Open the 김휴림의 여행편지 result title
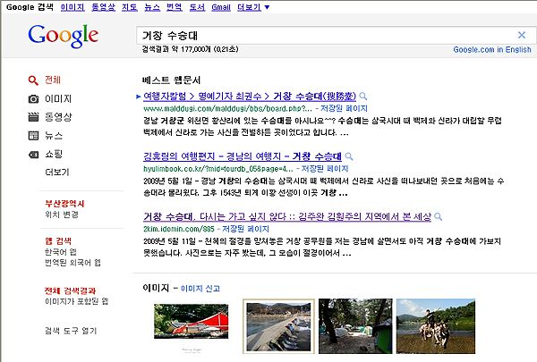The width and height of the screenshot is (537, 362). 243,156
